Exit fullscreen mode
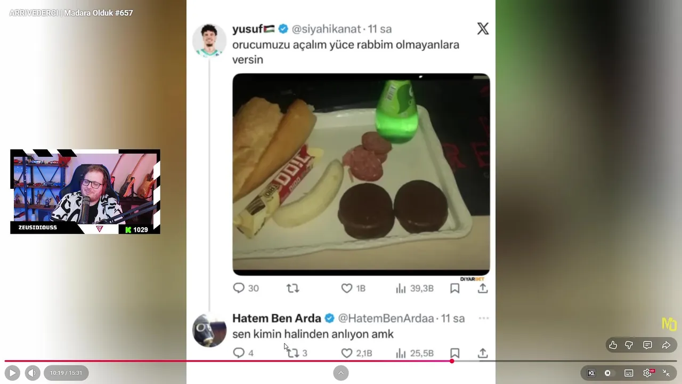Screen dimensions: 682x384 [x=666, y=373]
